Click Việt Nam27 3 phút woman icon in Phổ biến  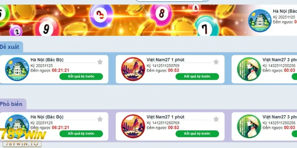[249, 126]
